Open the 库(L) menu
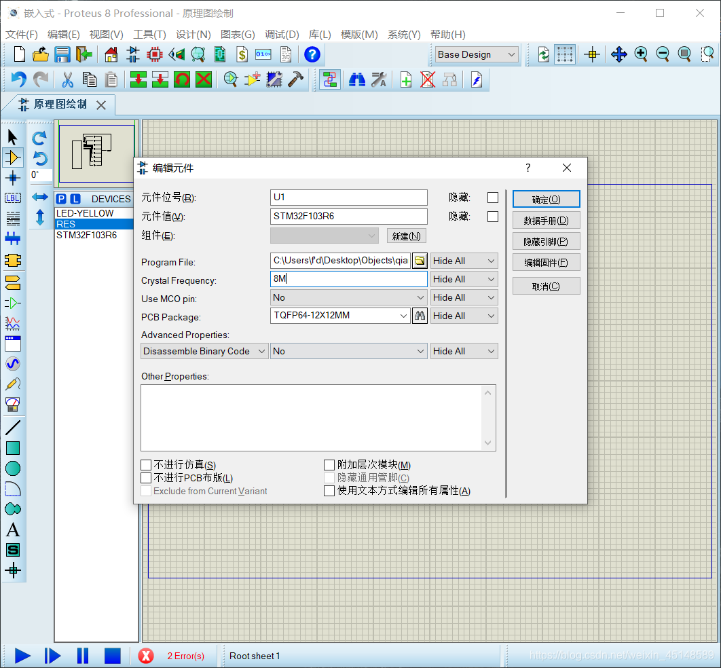The width and height of the screenshot is (721, 668). point(320,35)
